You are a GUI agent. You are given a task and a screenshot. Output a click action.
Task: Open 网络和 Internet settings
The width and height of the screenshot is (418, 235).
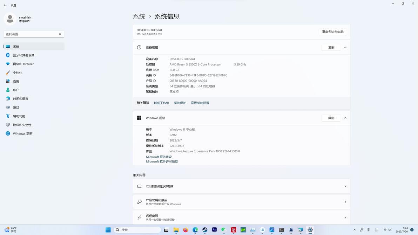pos(34,64)
